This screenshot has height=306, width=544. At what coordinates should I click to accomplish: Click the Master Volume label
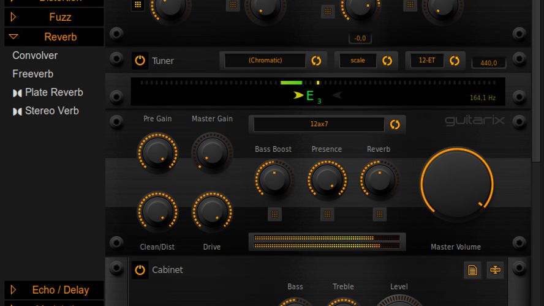[x=456, y=247]
